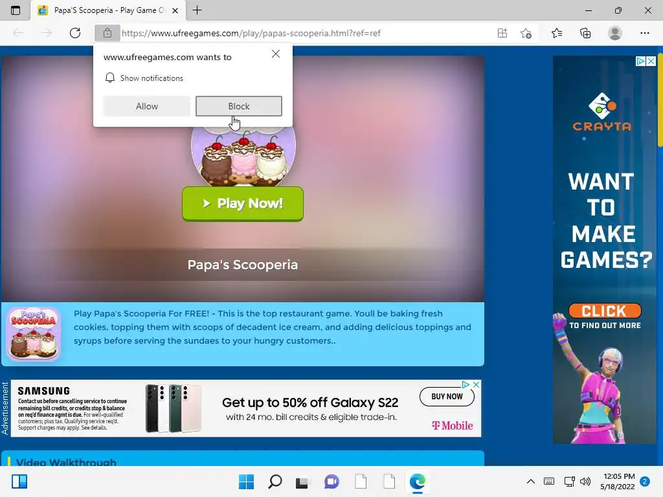Image resolution: width=663 pixels, height=497 pixels.
Task: Click the Block notifications button
Action: pos(239,106)
